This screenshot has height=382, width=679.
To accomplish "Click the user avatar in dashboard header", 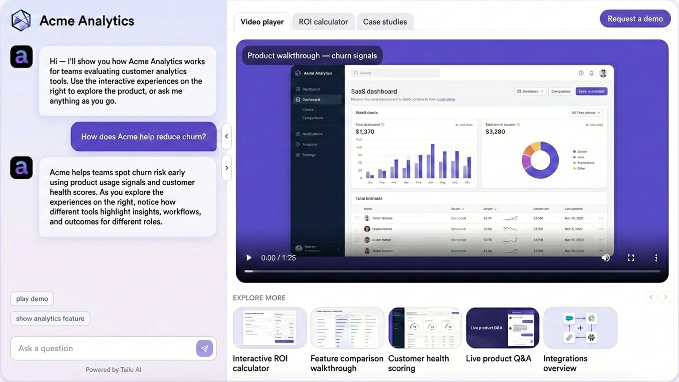I will click(603, 73).
